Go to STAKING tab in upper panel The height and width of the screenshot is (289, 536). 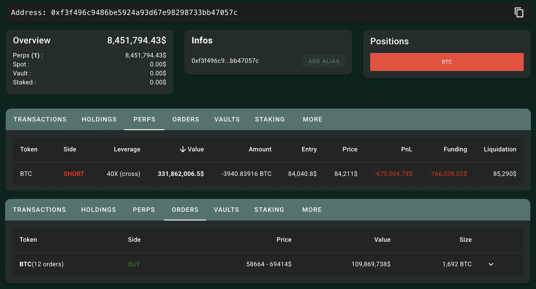tap(270, 119)
